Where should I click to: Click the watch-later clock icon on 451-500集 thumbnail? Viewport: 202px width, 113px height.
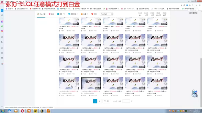(x=77, y=88)
